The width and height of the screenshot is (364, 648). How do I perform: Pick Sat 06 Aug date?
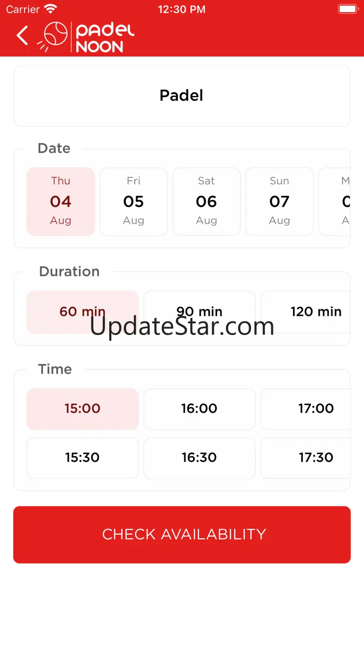206,201
